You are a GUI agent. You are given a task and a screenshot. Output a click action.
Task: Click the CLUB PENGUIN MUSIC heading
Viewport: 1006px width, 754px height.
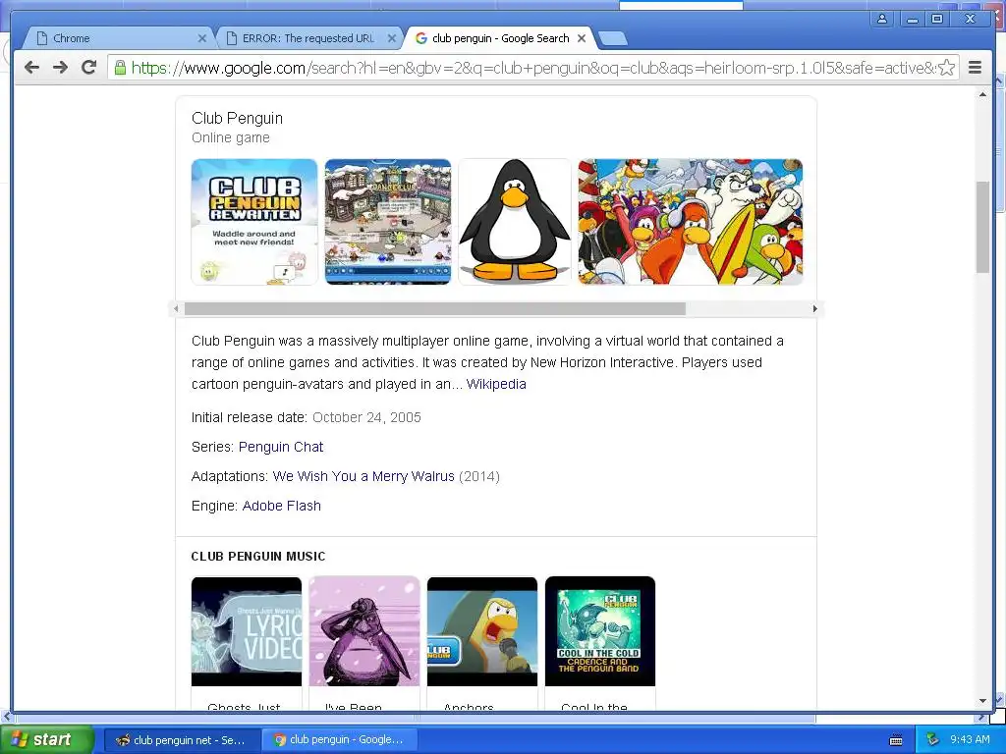pos(258,557)
